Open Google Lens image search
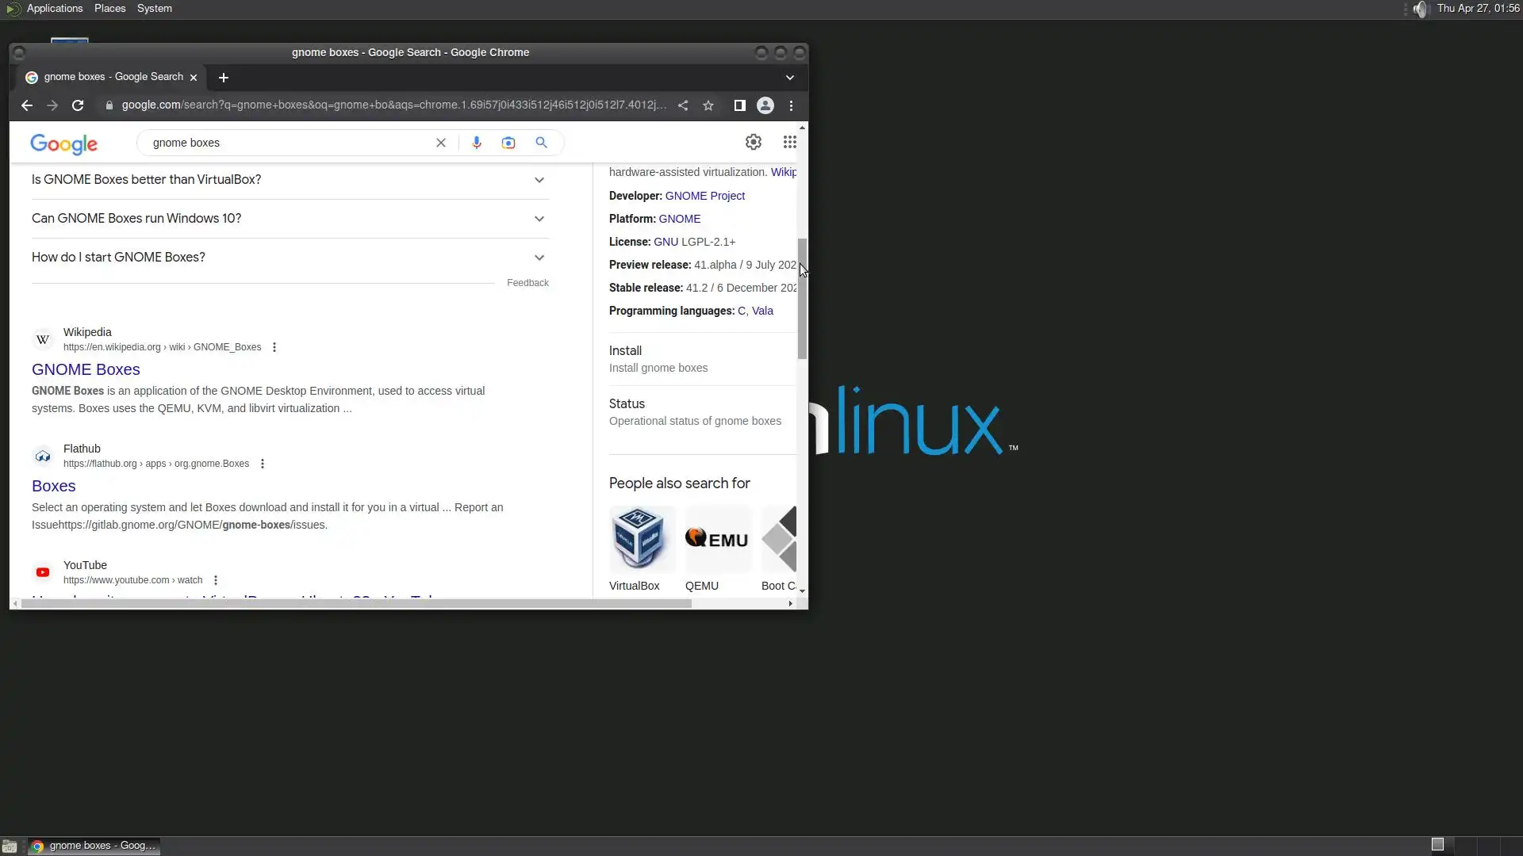This screenshot has height=856, width=1523. coord(508,143)
